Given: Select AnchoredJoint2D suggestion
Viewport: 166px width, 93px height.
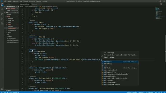Looking at the screenshot, I should [x=120, y=76].
